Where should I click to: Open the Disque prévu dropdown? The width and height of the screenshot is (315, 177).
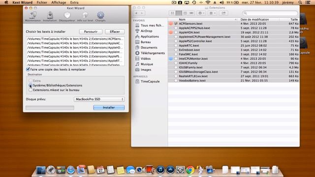(x=99, y=99)
